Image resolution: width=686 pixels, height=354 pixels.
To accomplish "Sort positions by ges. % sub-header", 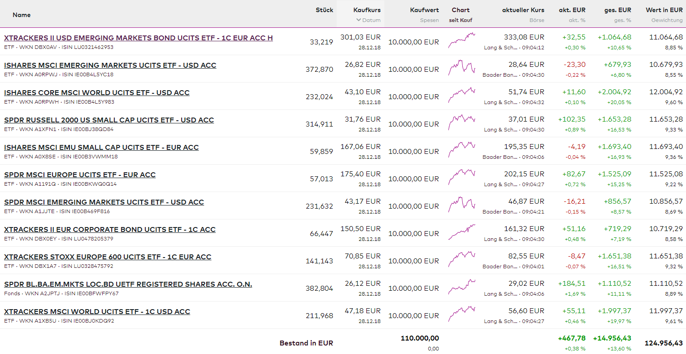I will click(x=622, y=20).
